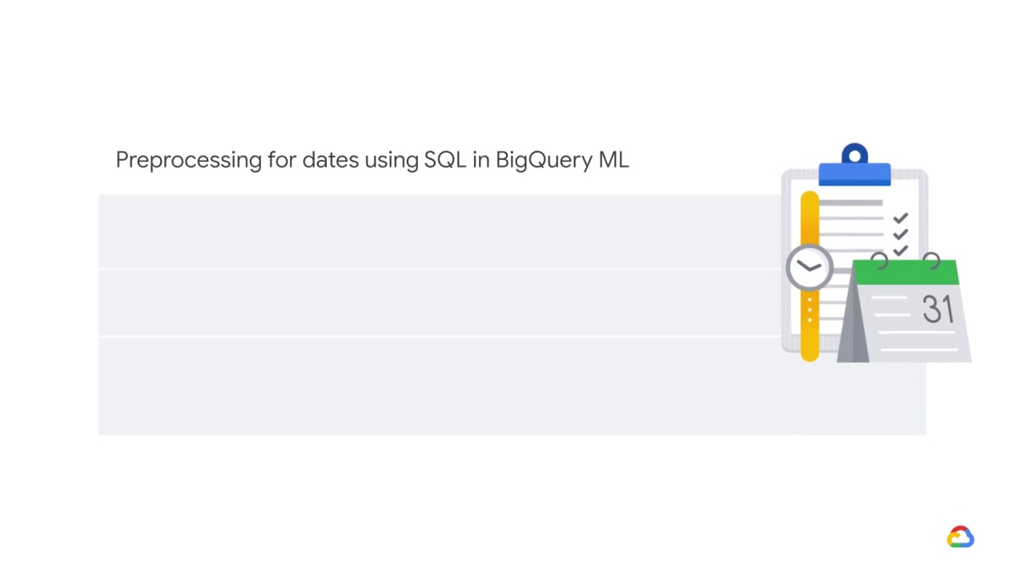The height and width of the screenshot is (576, 1025).
Task: Click the bottom checkmark on the clipboard
Action: point(900,250)
